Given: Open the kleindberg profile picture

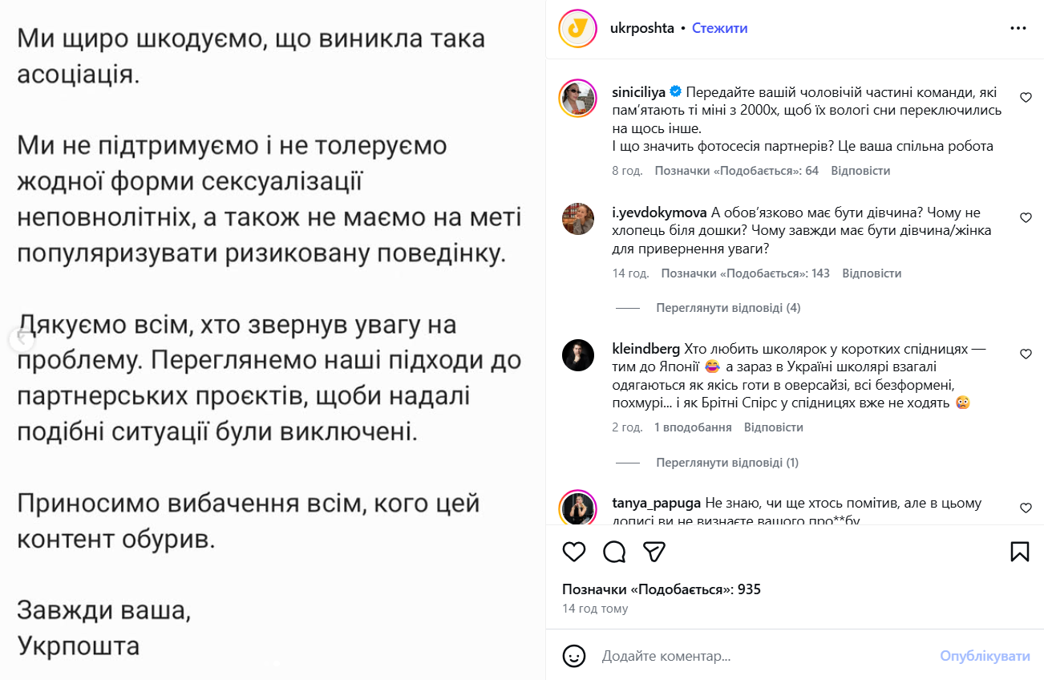Looking at the screenshot, I should pyautogui.click(x=577, y=355).
